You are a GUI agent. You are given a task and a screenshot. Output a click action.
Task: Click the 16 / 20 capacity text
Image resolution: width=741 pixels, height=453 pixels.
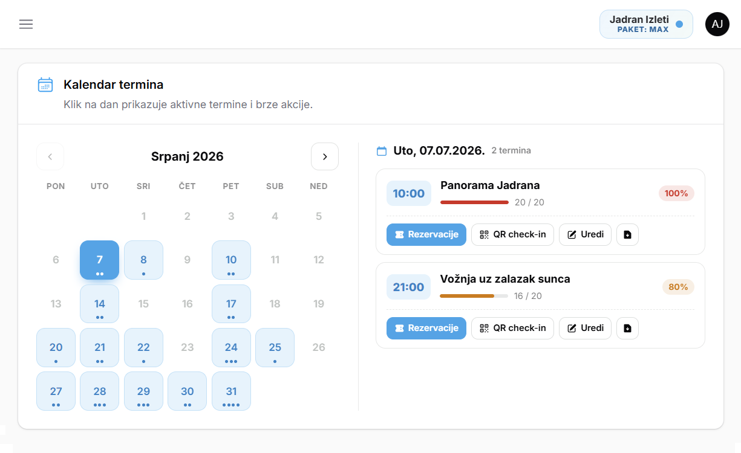pos(528,296)
